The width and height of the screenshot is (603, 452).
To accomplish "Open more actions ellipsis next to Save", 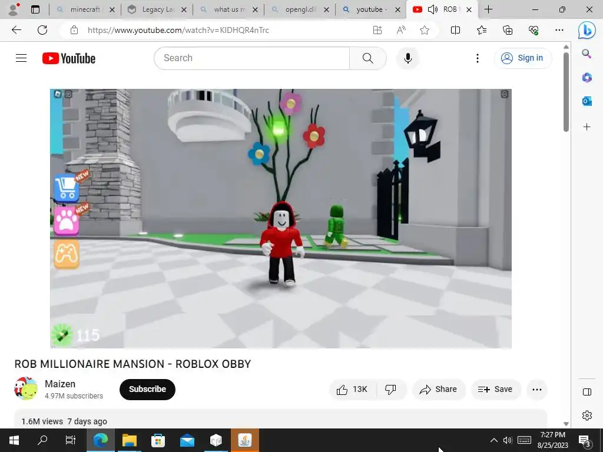I will pyautogui.click(x=537, y=390).
